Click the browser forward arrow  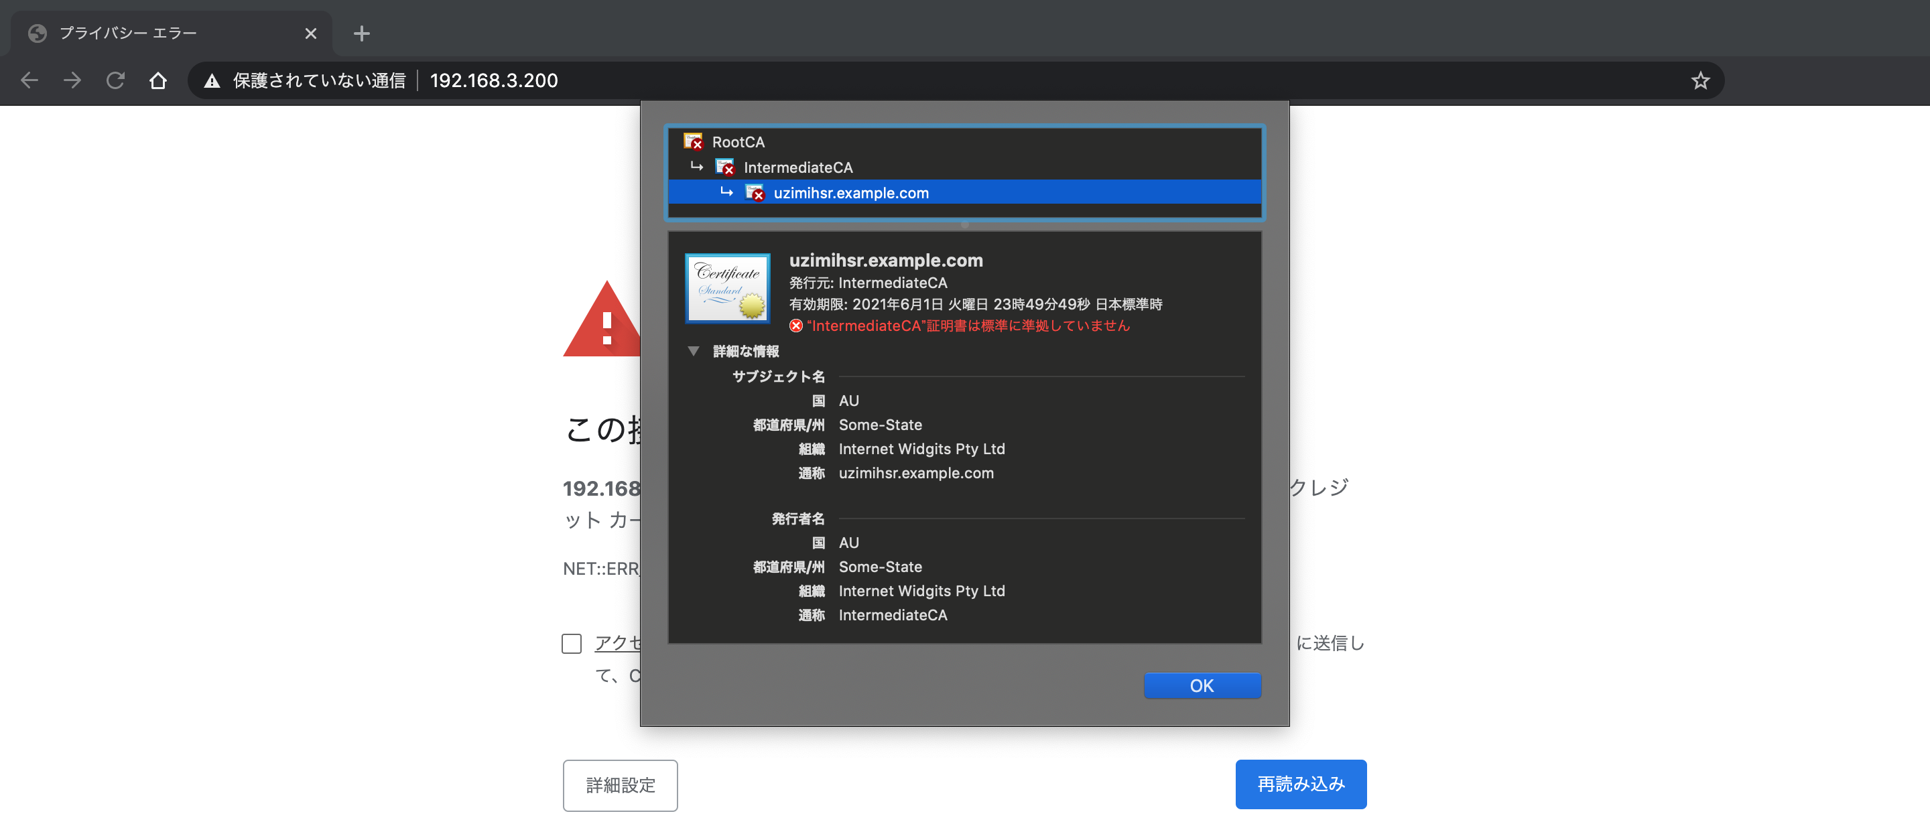72,80
